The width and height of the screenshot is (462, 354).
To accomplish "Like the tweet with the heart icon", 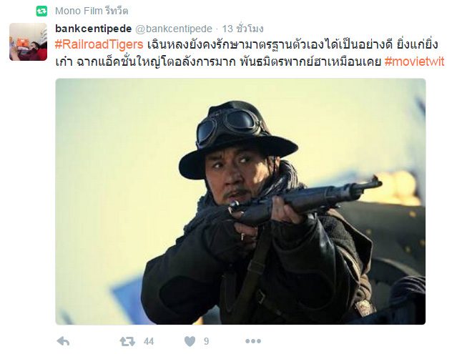I will point(190,341).
